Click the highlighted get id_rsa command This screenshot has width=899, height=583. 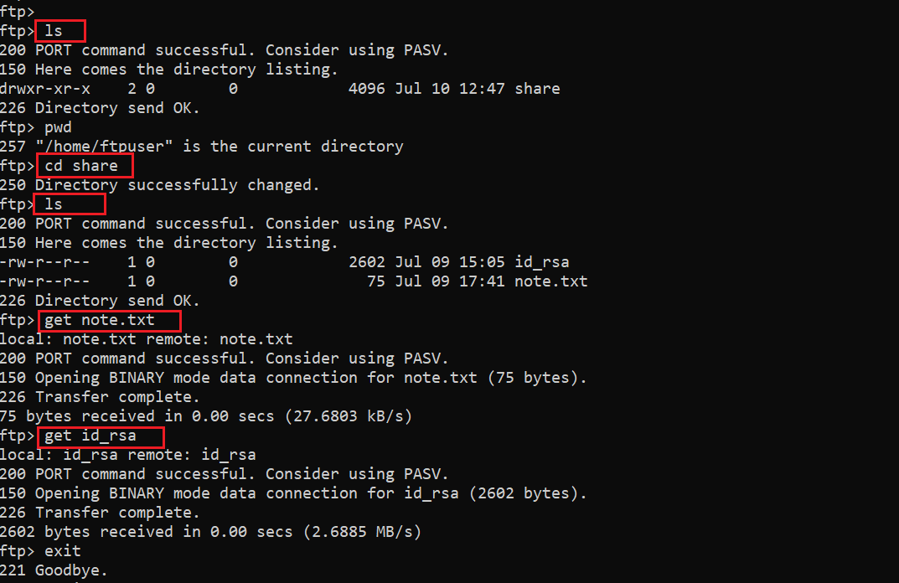pos(90,436)
